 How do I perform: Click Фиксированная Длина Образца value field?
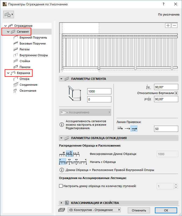(x=168, y=154)
